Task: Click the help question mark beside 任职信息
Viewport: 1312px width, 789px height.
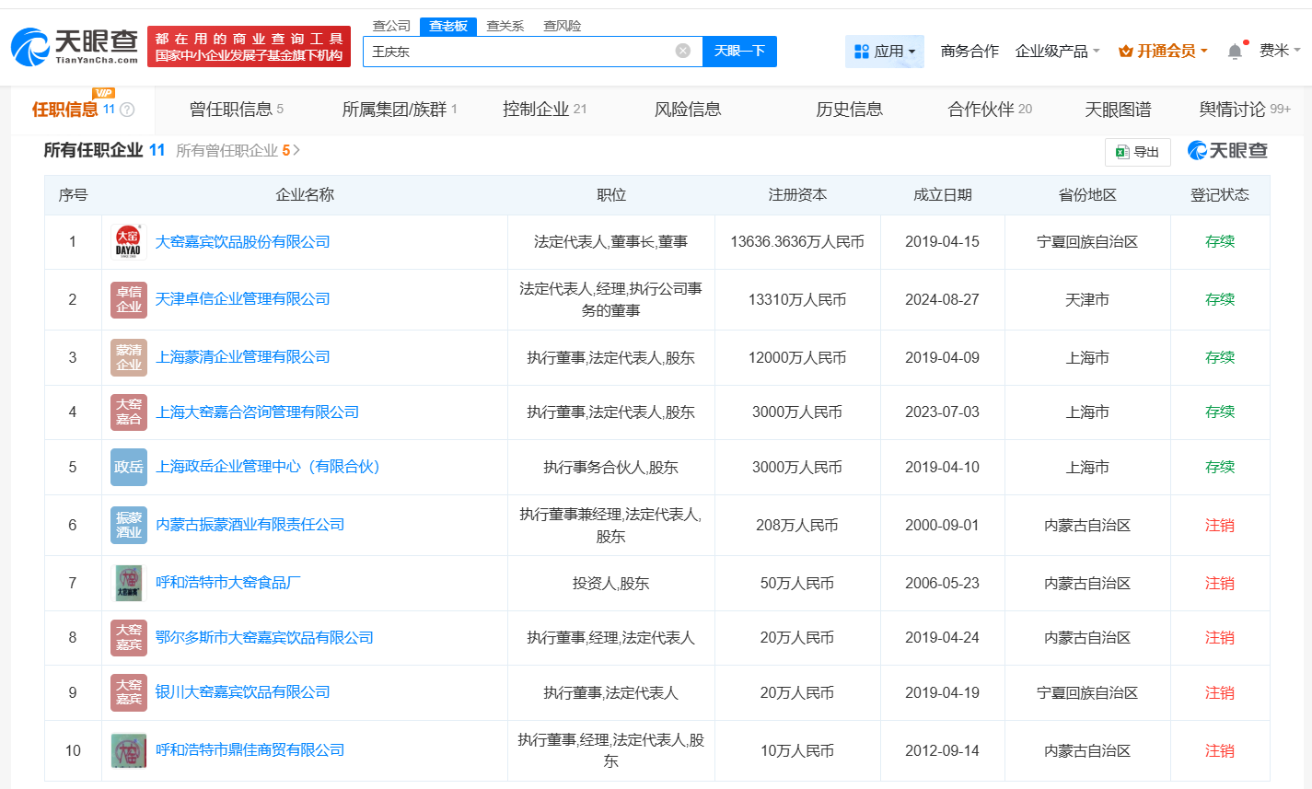Action: (x=127, y=110)
